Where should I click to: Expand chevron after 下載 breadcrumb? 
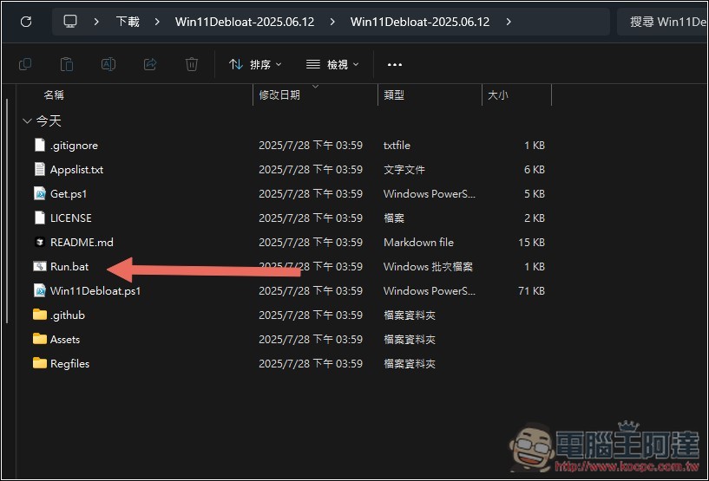[157, 21]
